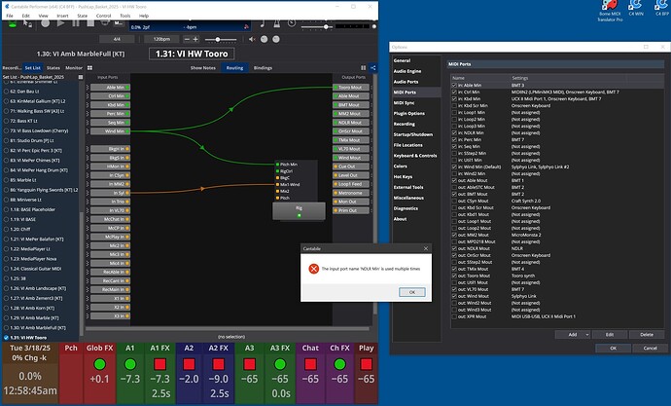Open the Set List options menu icon
The height and width of the screenshot is (406, 671).
click(81, 77)
